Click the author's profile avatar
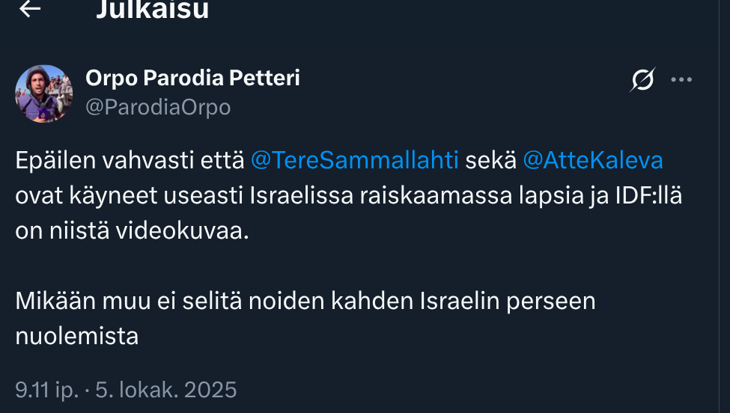This screenshot has width=730, height=413. click(x=44, y=94)
